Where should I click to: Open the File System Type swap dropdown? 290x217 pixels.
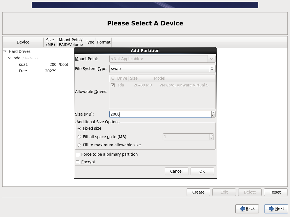pyautogui.click(x=162, y=69)
